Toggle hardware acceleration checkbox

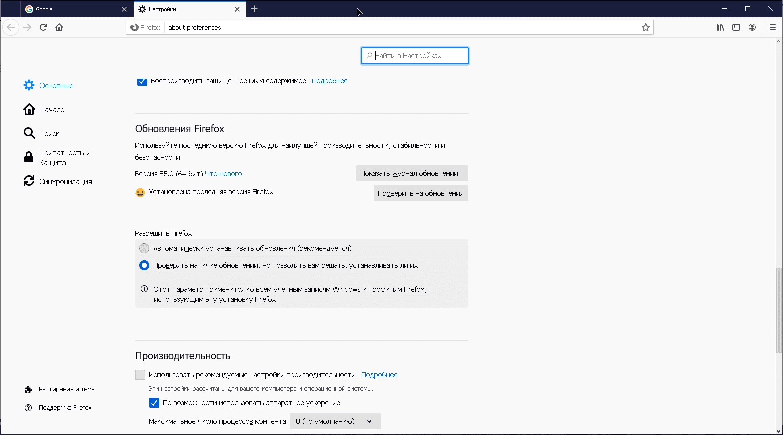pos(154,403)
